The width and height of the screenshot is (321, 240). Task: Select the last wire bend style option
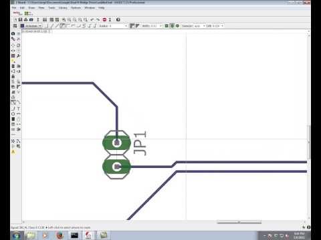click(x=95, y=26)
